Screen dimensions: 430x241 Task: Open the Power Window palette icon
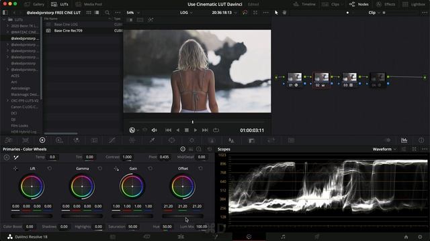click(172, 140)
